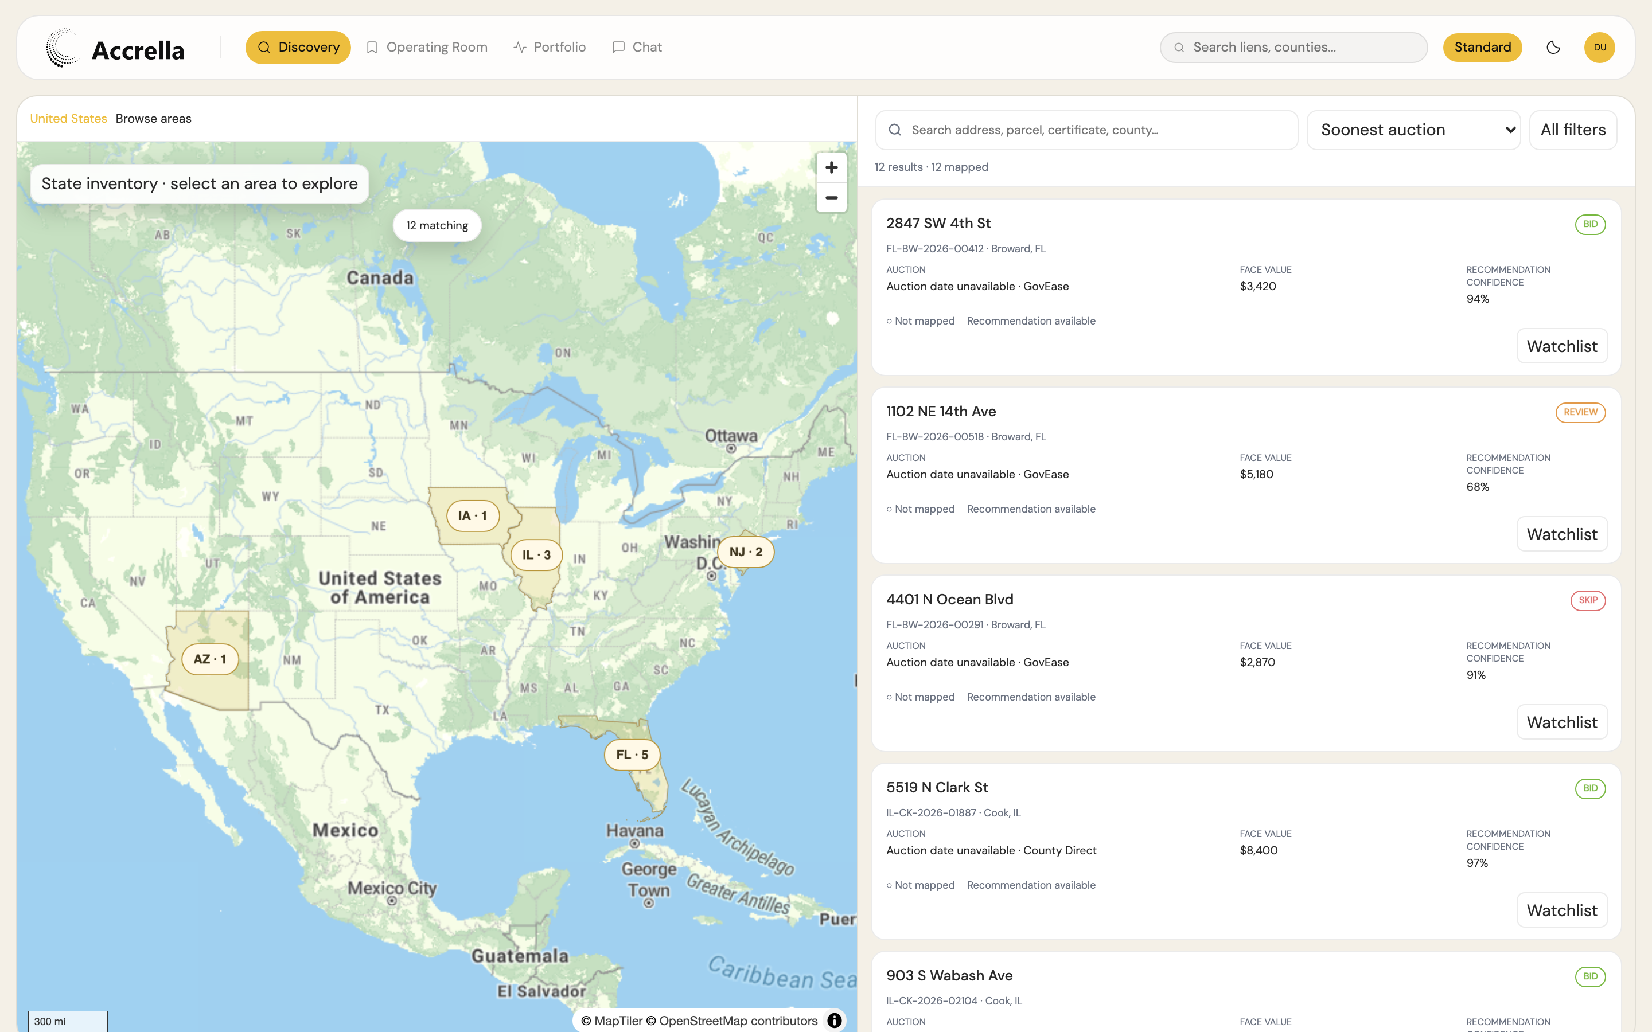
Task: Open map attribution info icon
Action: tap(834, 1021)
